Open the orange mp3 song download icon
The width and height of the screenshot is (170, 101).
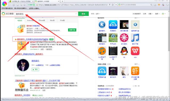pyautogui.click(x=102, y=51)
